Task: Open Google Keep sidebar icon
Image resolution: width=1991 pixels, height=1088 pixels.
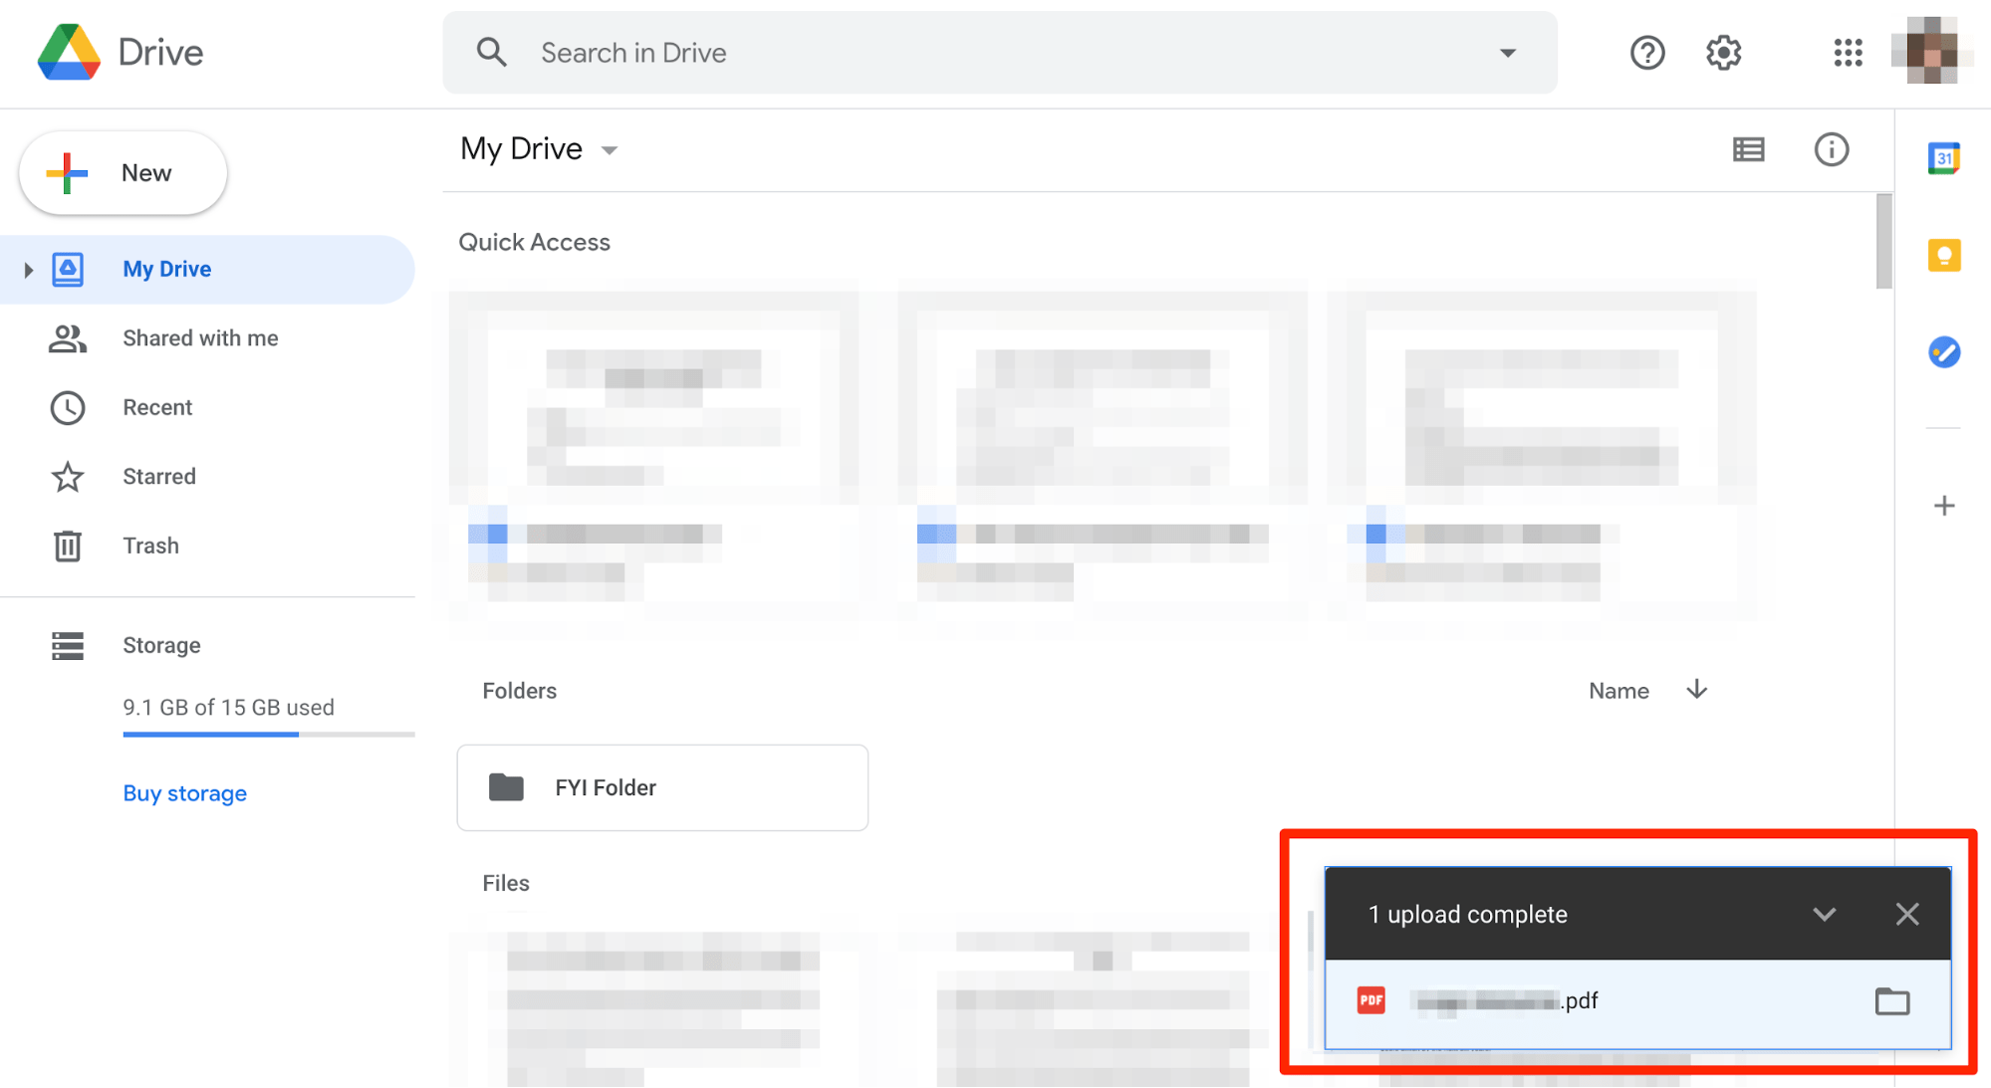Action: coord(1945,255)
